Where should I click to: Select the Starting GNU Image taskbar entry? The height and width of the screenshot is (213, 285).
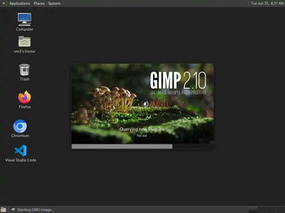coord(33,210)
